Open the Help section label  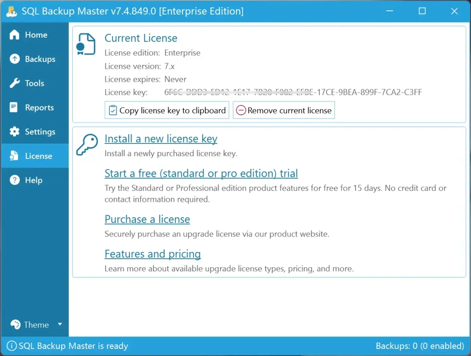tap(33, 180)
